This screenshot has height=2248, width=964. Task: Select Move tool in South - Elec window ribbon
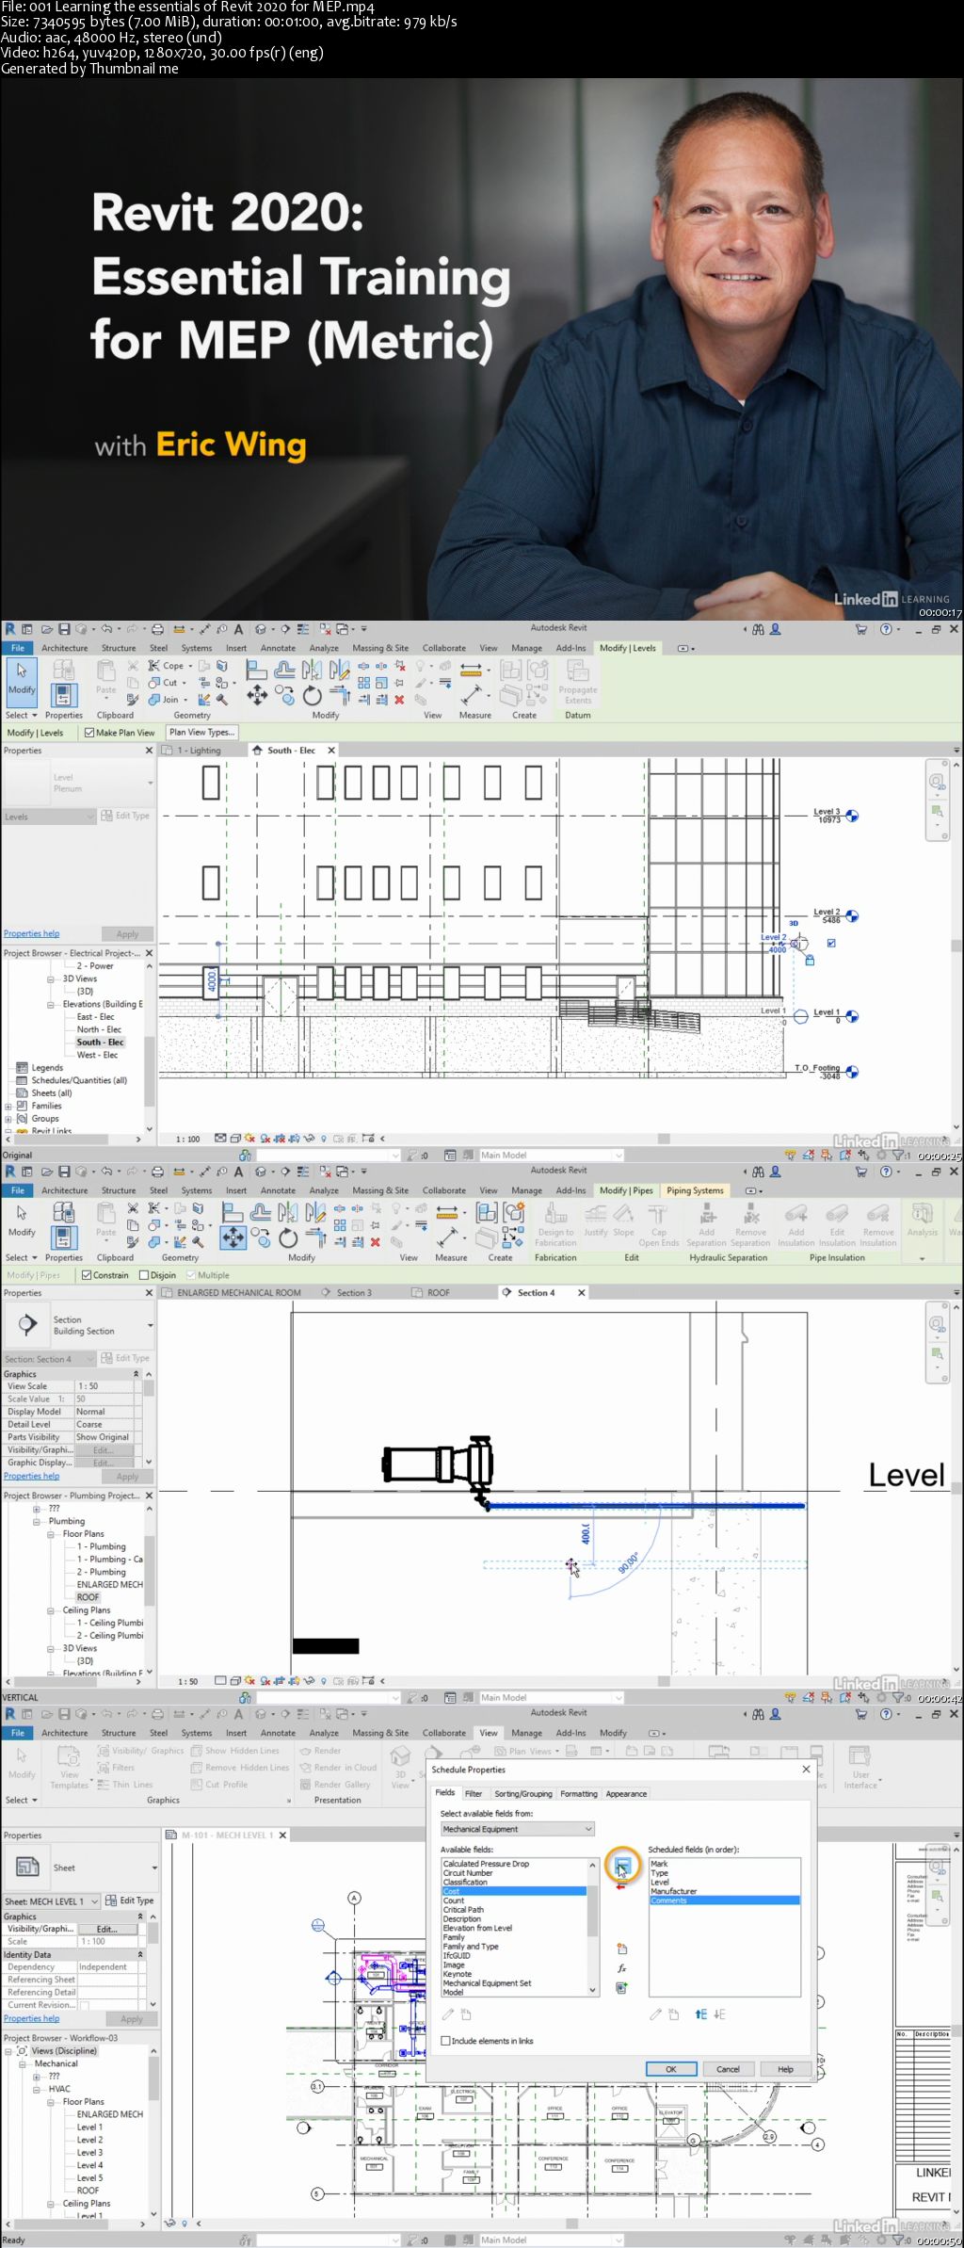(x=256, y=695)
